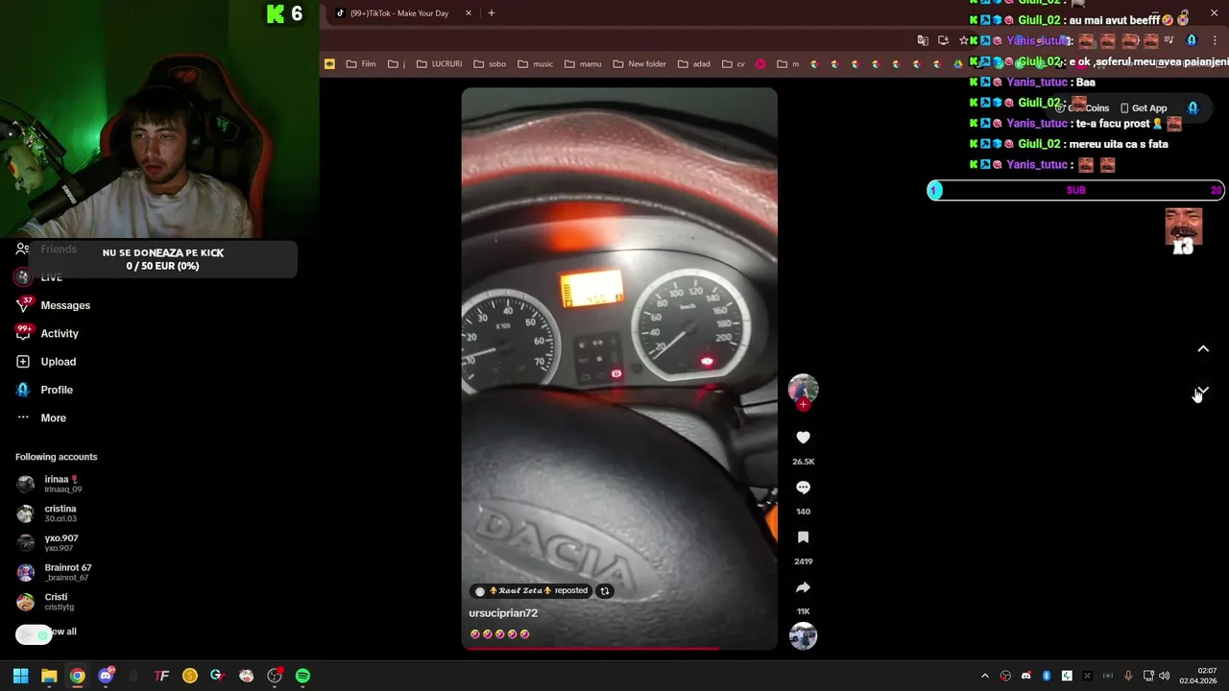The width and height of the screenshot is (1229, 691).
Task: Open LIVE in the TikTok sidebar
Action: [51, 277]
